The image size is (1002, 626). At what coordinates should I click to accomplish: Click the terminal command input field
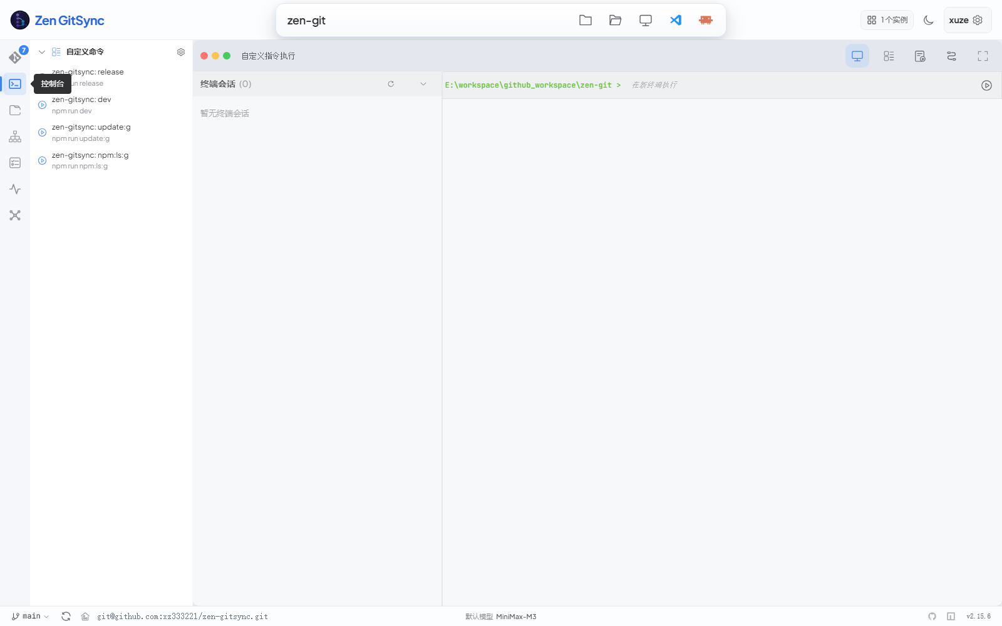point(802,85)
